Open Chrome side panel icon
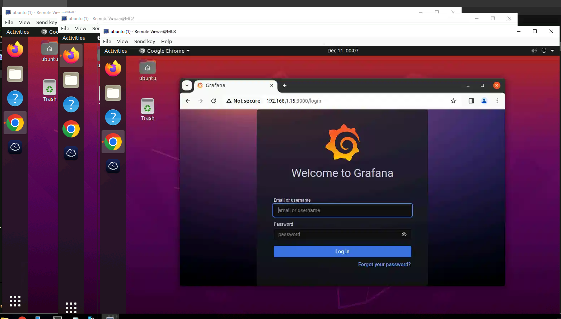Viewport: 561px width, 319px height. coord(471,101)
